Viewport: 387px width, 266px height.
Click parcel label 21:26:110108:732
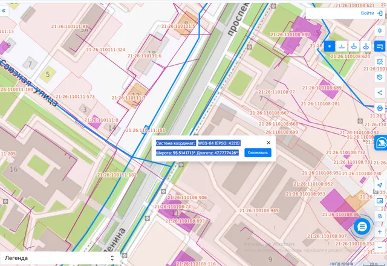pos(345,153)
